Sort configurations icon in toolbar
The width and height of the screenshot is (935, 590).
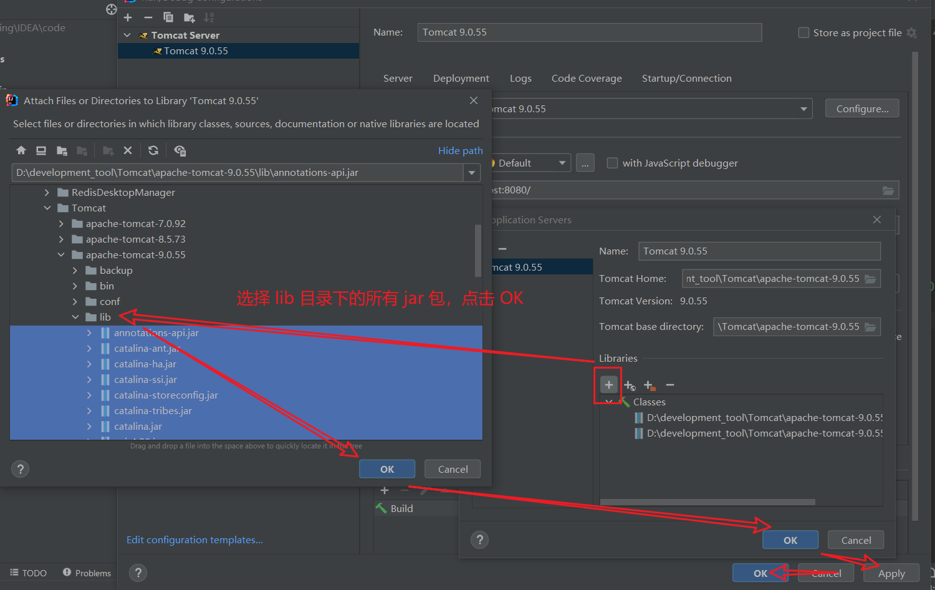pyautogui.click(x=209, y=17)
